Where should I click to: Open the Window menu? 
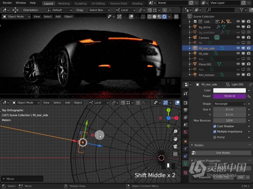[x=21, y=3]
